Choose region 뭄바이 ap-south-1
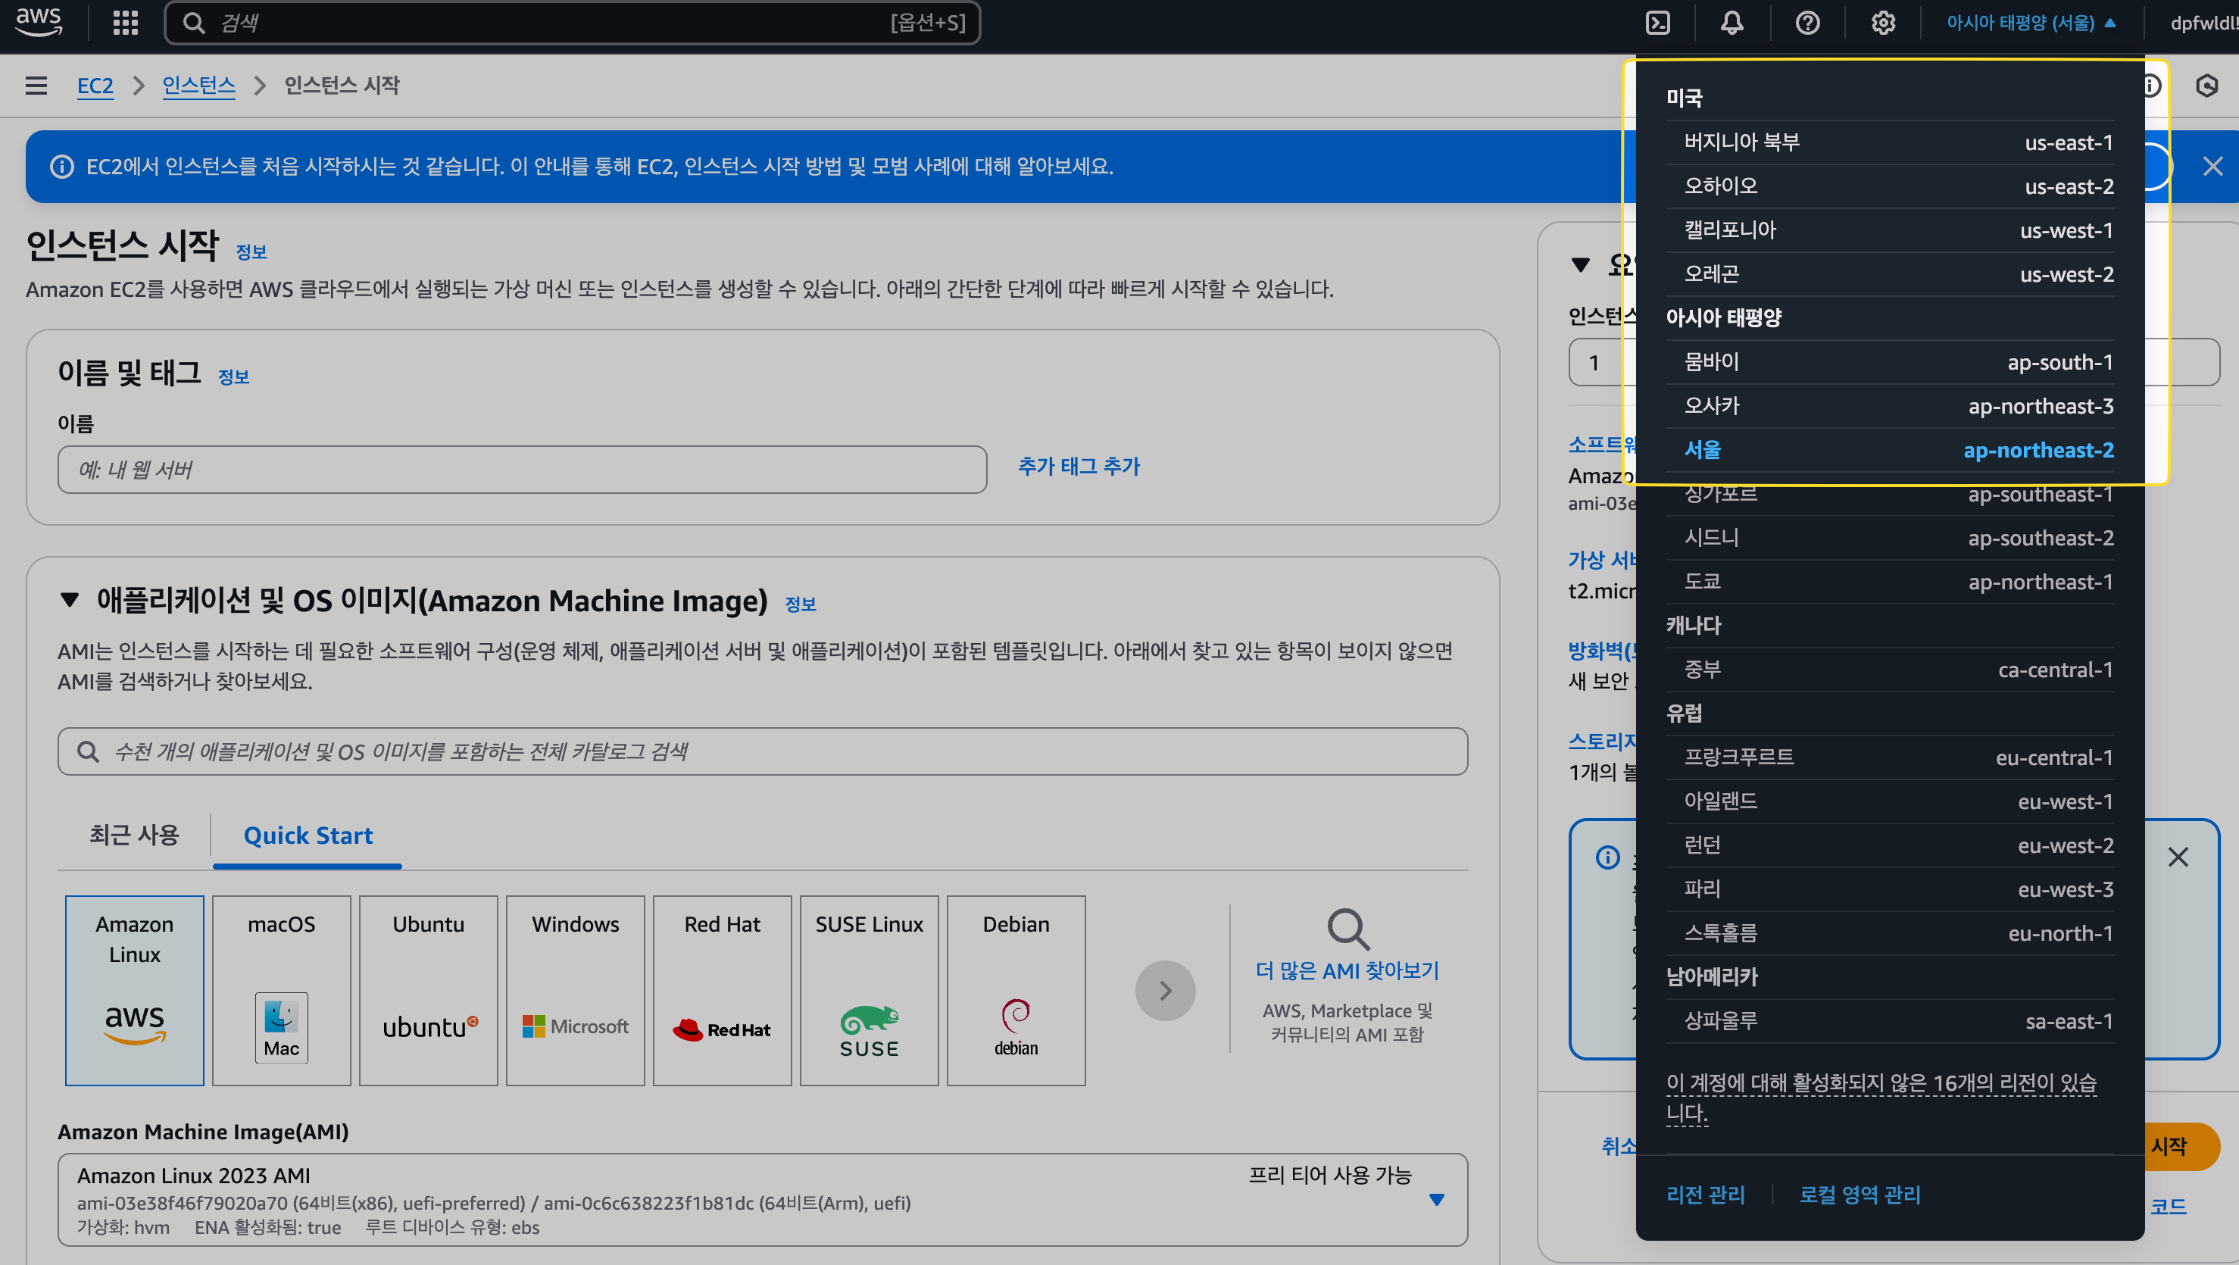The width and height of the screenshot is (2239, 1265). 1890,361
